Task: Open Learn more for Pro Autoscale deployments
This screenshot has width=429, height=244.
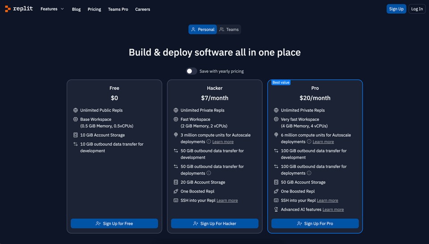Action: click(x=323, y=142)
